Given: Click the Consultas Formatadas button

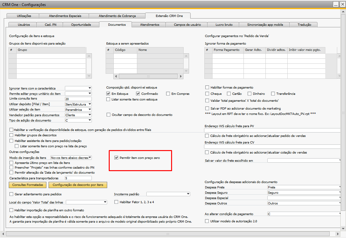Looking at the screenshot, I should [28, 185].
